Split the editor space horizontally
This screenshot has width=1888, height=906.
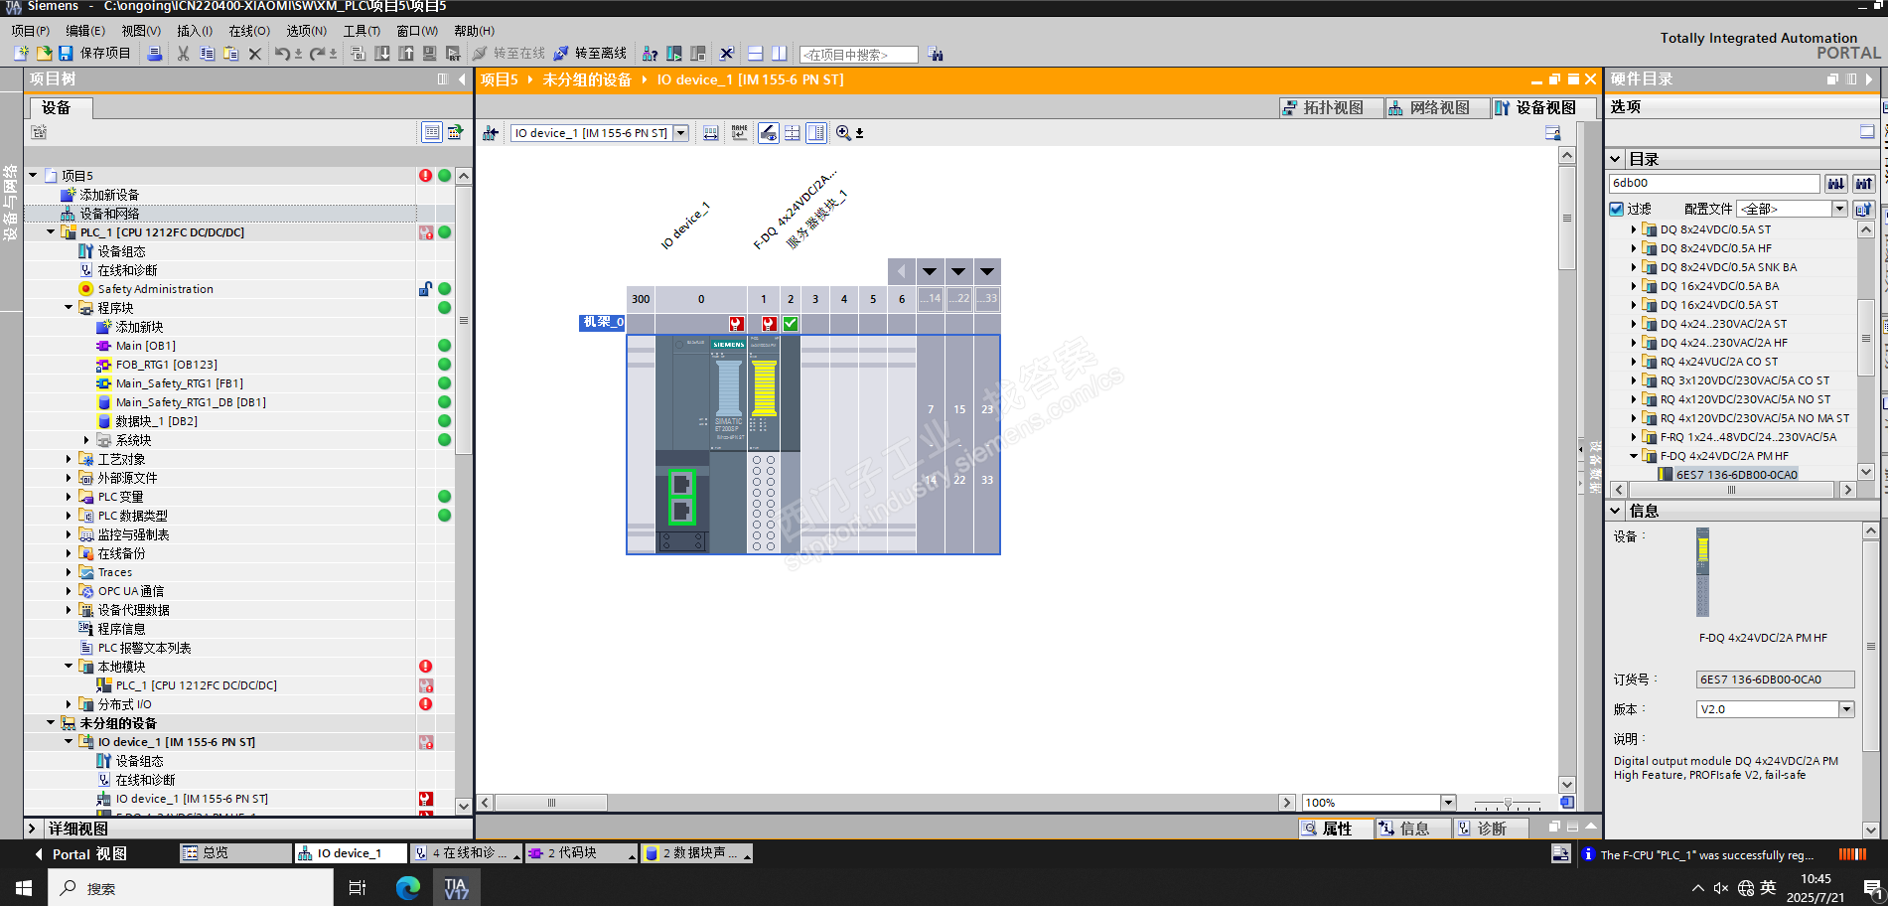(756, 54)
